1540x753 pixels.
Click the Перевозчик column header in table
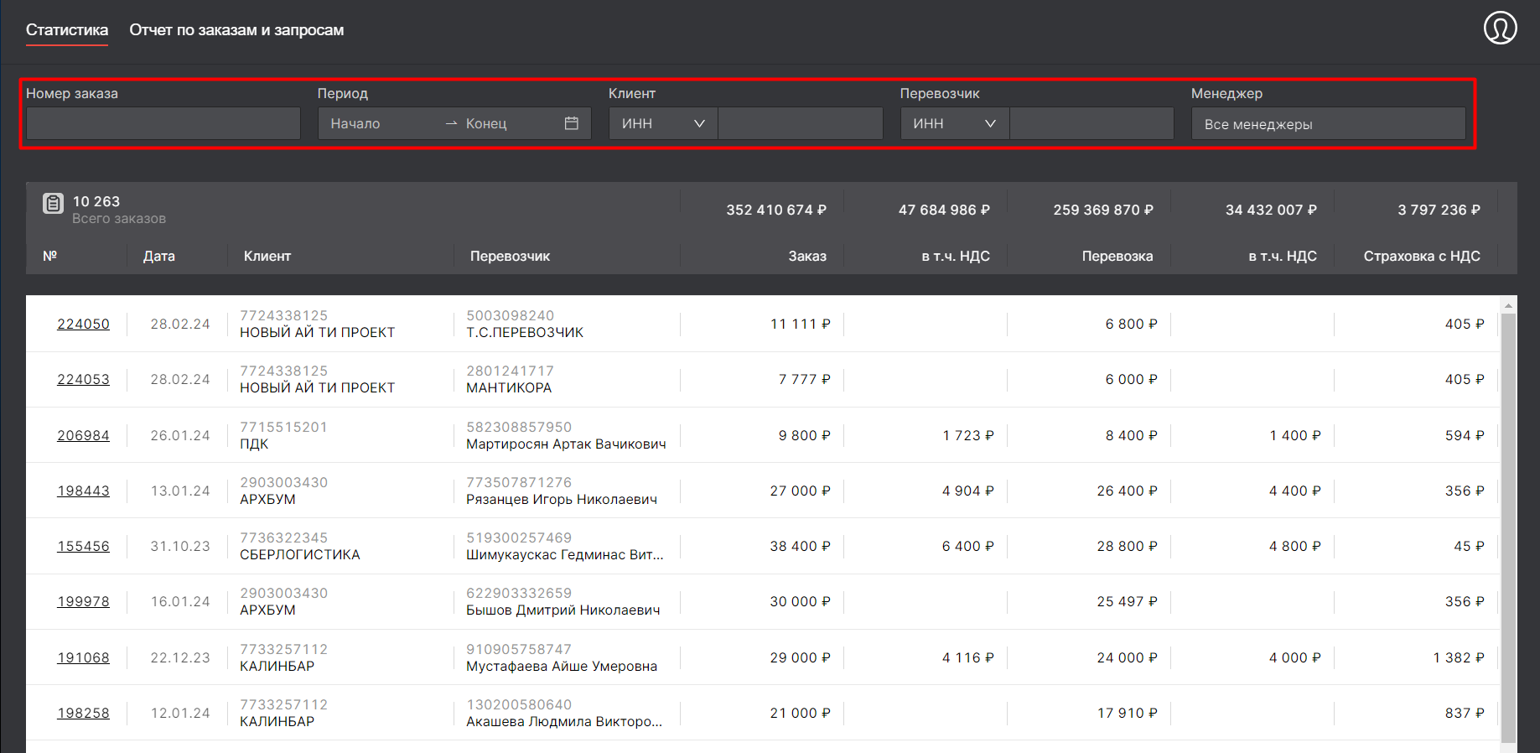510,256
